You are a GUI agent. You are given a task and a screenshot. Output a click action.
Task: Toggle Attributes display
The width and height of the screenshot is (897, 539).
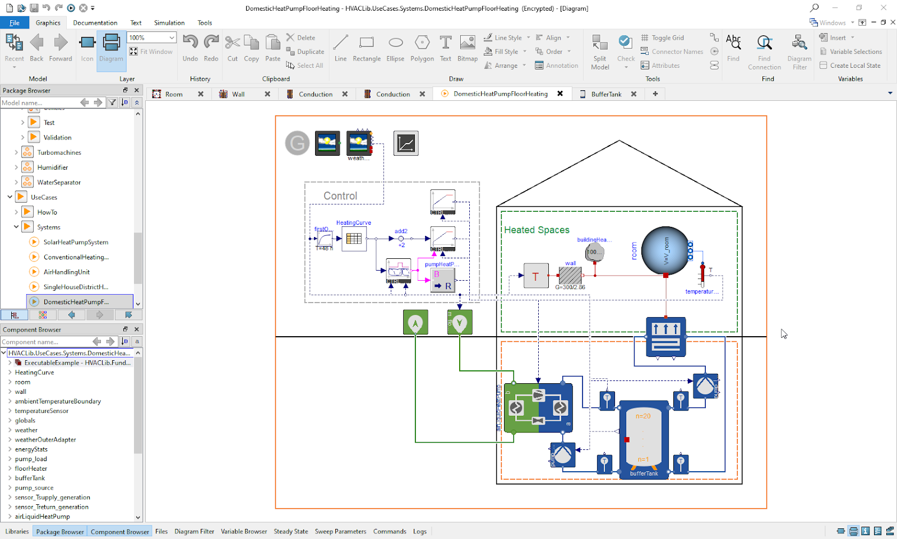click(660, 66)
